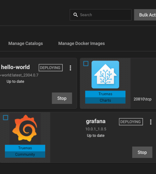Viewport: 156px width, 174px height.
Task: Click the Grafana swirl logo
Action: tap(25, 128)
